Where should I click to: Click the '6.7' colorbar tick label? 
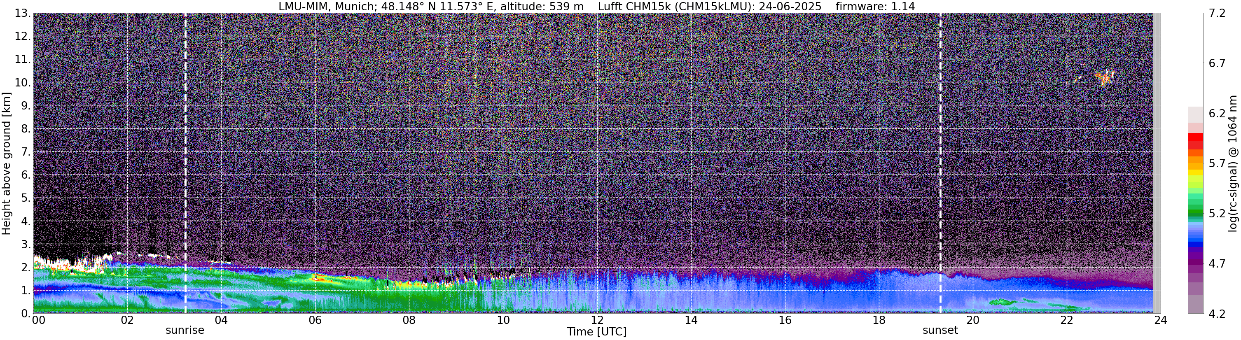(1217, 63)
